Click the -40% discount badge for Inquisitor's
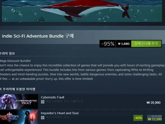165x124 pixels. pyautogui.click(x=138, y=118)
